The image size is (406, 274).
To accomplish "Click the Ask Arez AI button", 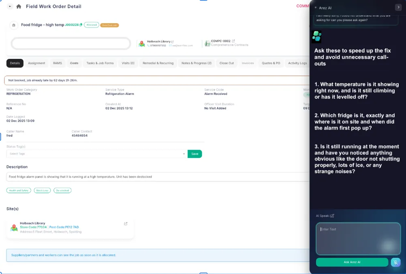I will [x=352, y=262].
